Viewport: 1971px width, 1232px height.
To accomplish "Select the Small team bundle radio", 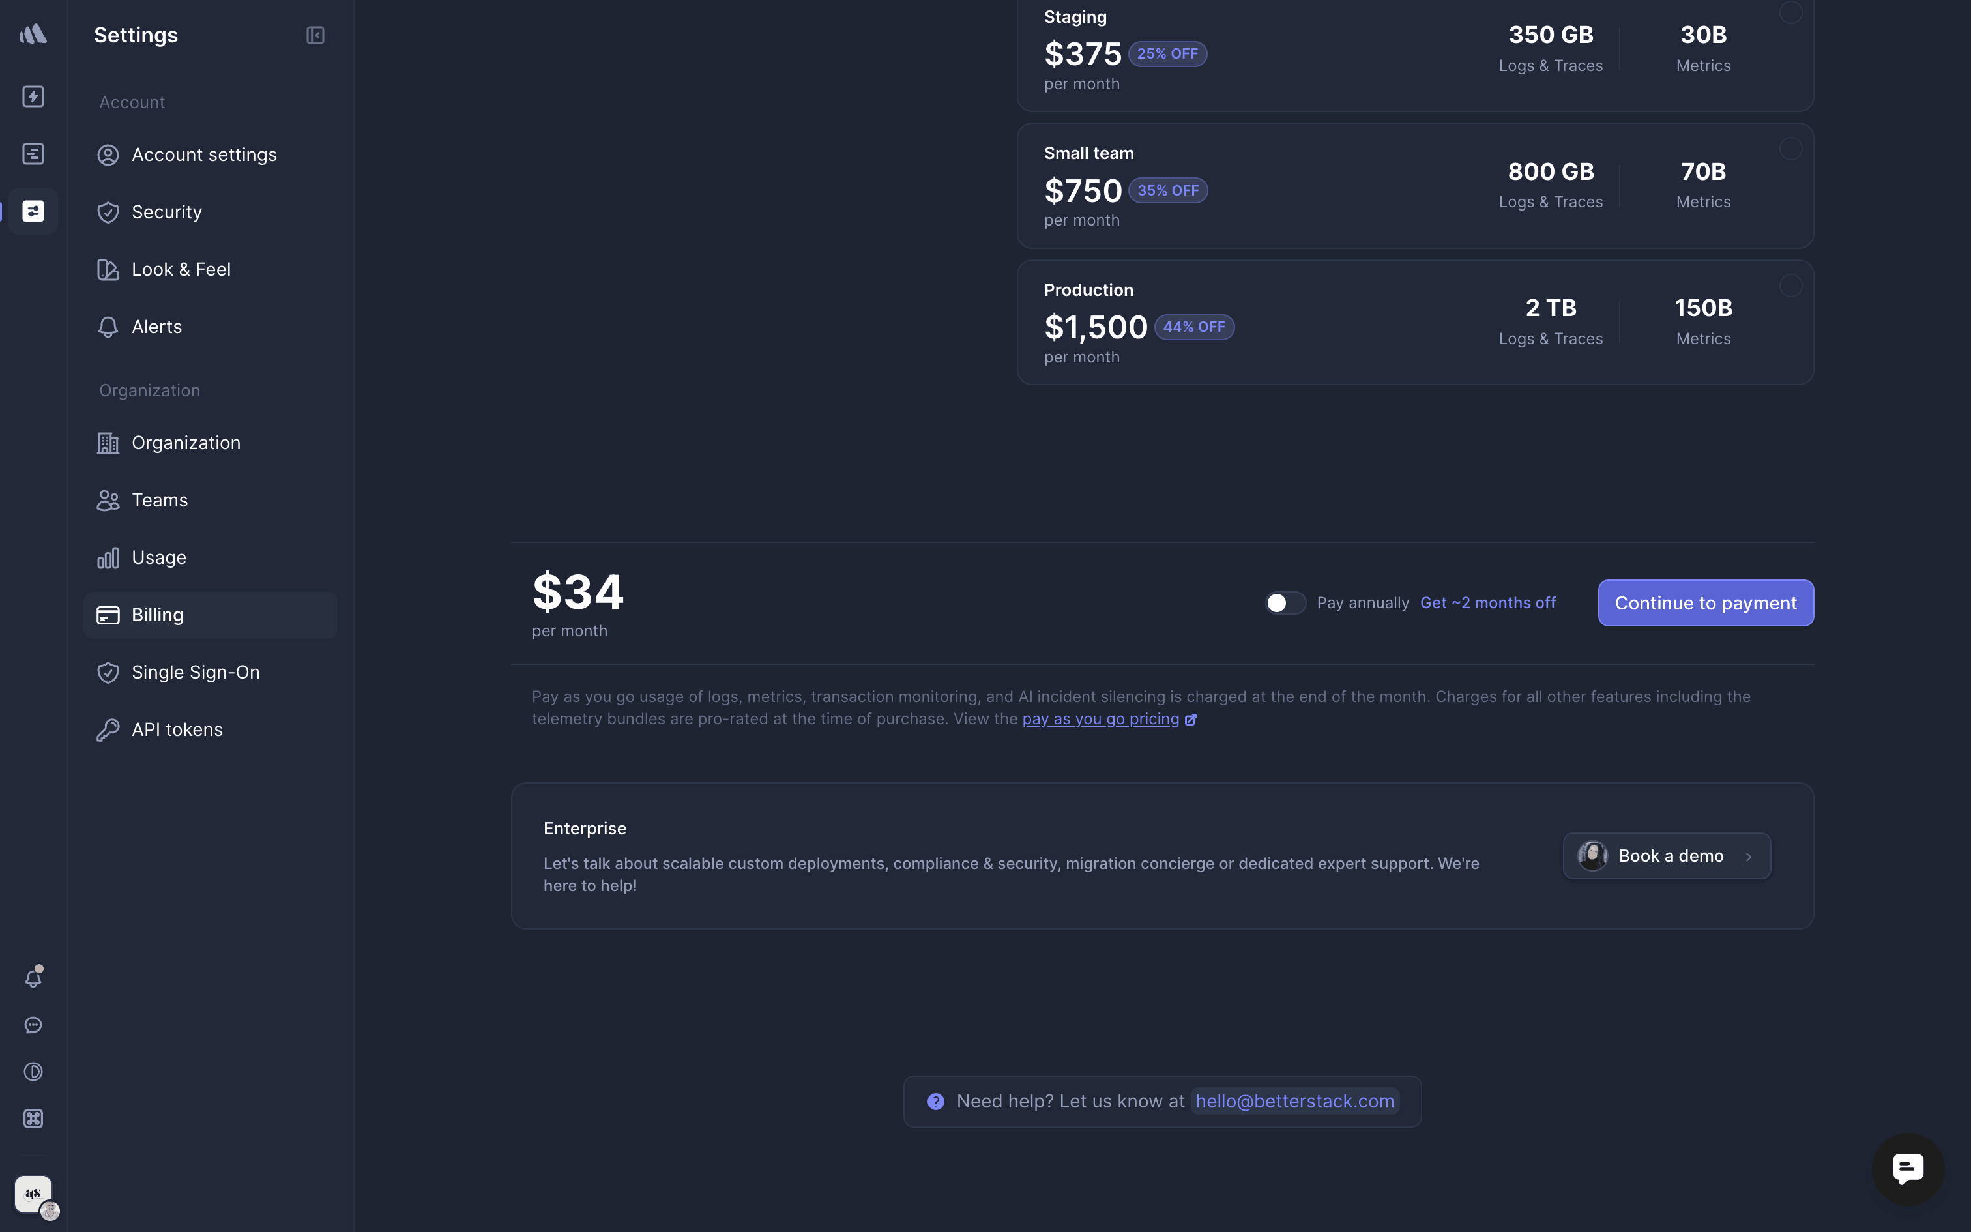I will pyautogui.click(x=1790, y=149).
